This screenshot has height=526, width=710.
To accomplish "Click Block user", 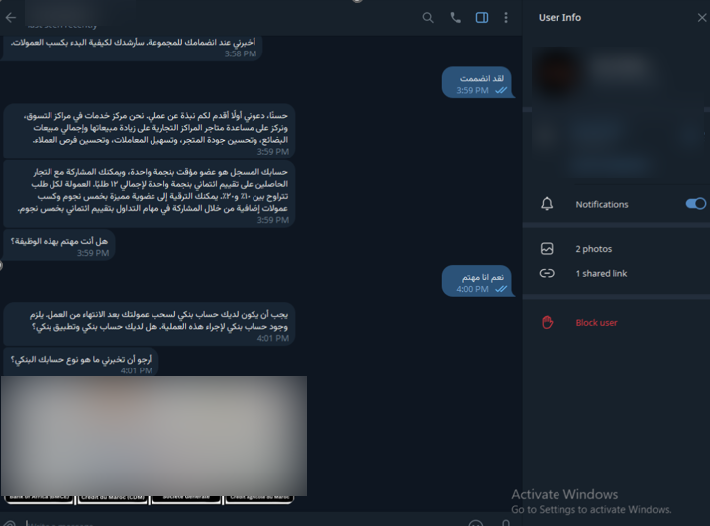I will point(596,323).
